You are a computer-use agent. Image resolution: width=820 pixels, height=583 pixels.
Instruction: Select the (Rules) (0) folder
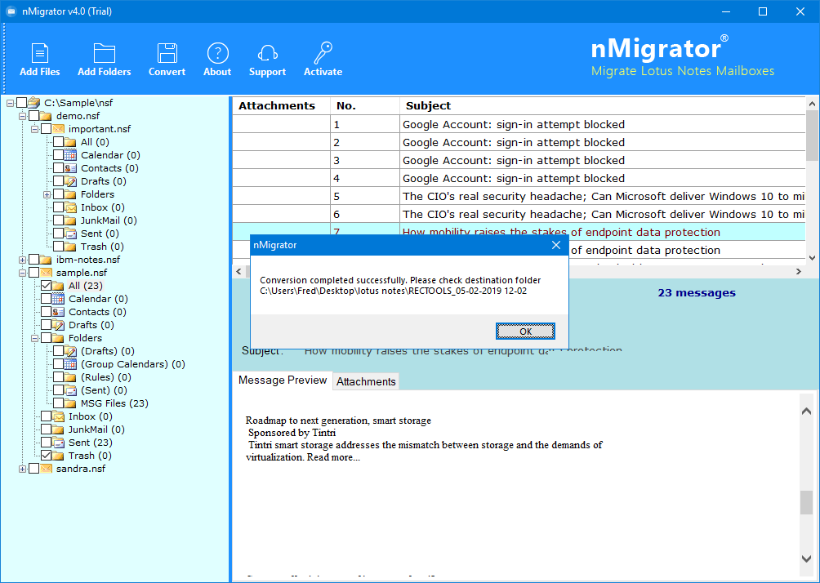pos(105,377)
